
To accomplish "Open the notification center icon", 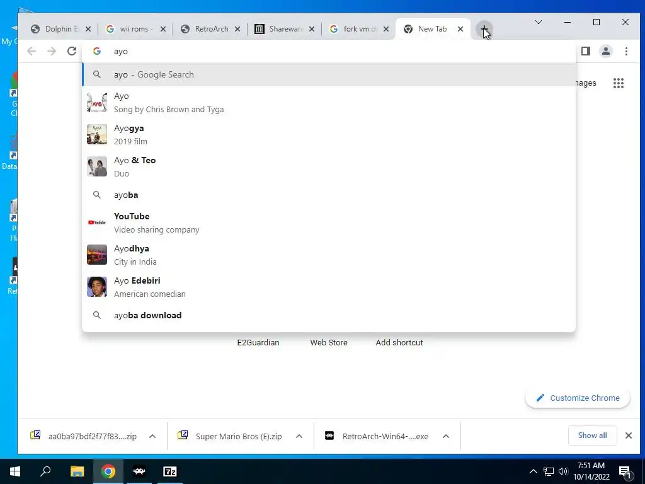I will click(x=625, y=471).
